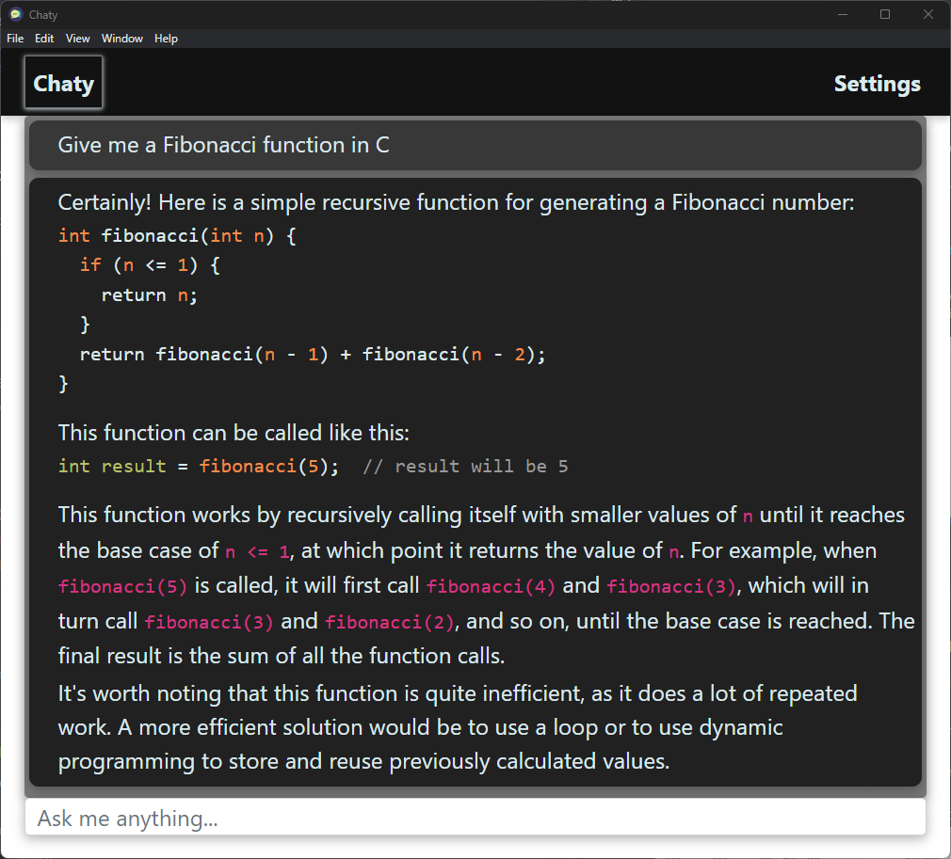Open the View menu
Screen dimensions: 951x859
[77, 39]
